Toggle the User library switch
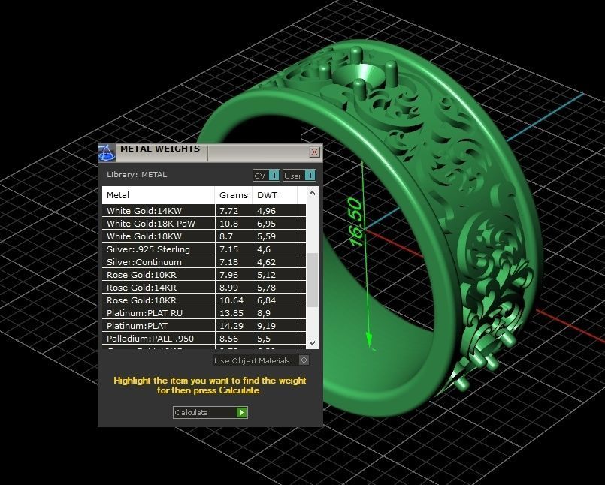This screenshot has height=485, width=605. tap(299, 176)
